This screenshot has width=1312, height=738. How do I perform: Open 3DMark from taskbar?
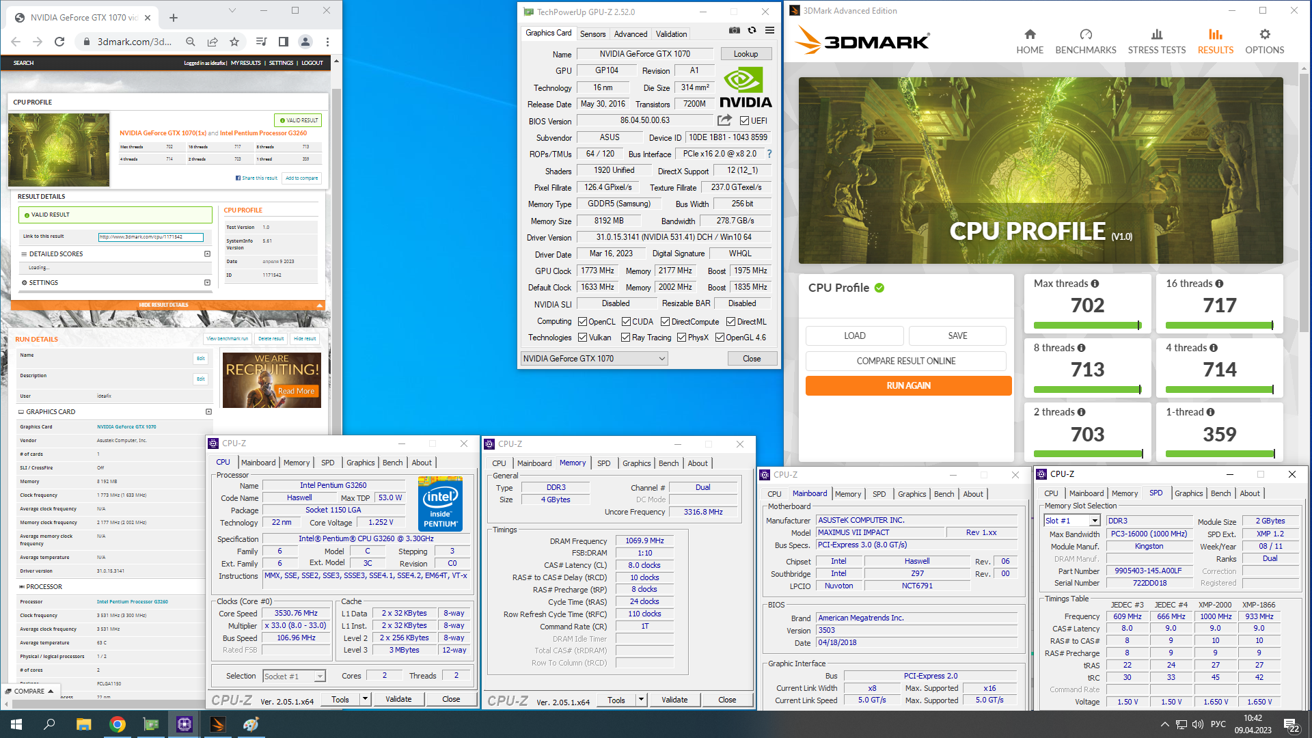217,724
